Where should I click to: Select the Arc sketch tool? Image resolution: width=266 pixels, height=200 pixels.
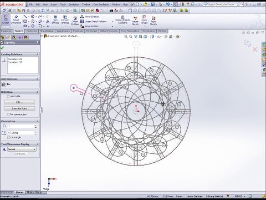pos(33,21)
